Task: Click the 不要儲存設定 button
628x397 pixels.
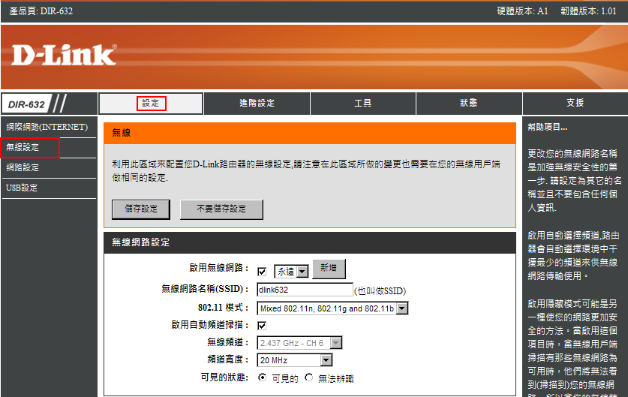Action: [221, 209]
